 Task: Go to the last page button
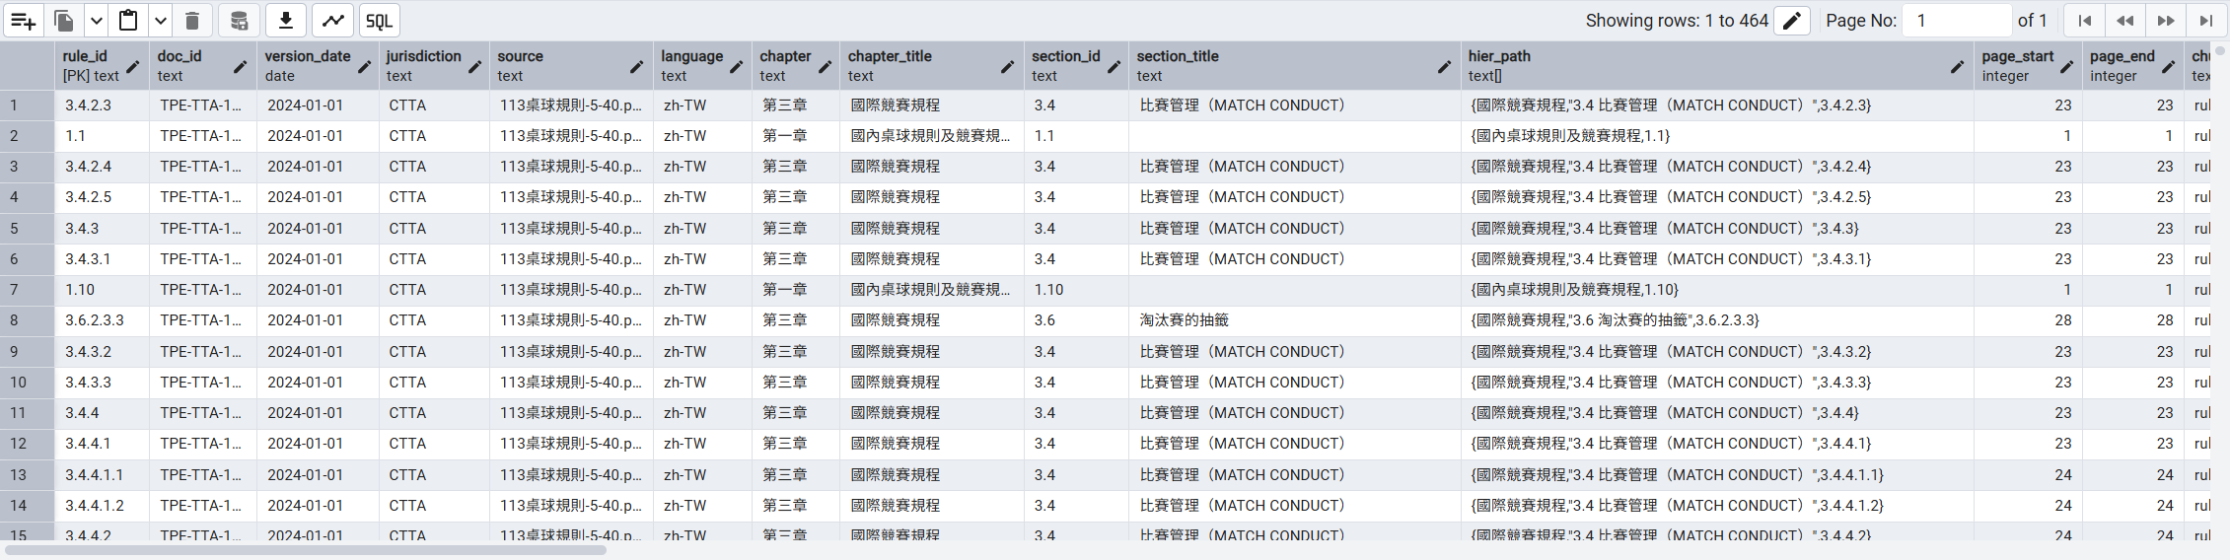[2206, 21]
